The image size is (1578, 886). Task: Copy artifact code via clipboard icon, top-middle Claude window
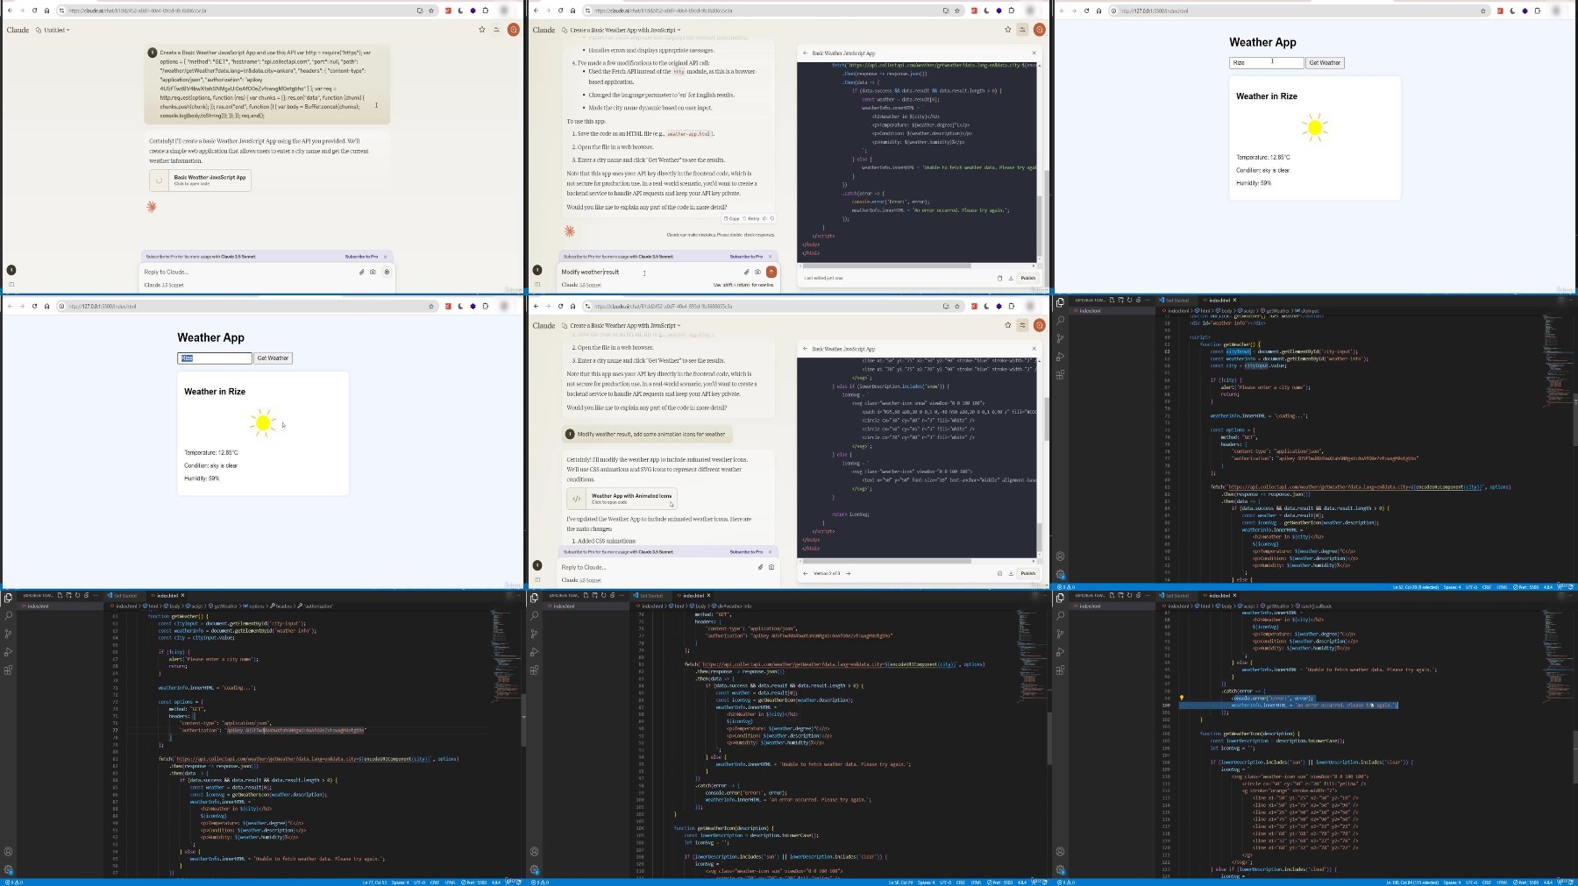pyautogui.click(x=999, y=278)
